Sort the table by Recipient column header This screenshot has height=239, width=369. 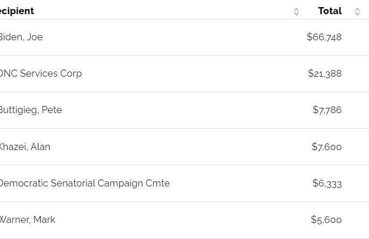[17, 11]
